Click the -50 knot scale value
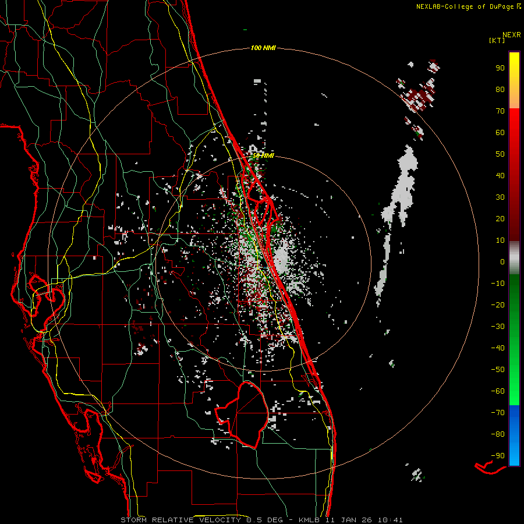Screen dimensions: 524x524 [x=498, y=370]
